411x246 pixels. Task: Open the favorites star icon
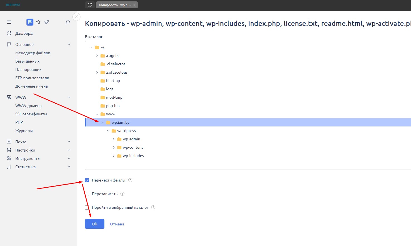point(38,22)
